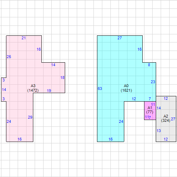Image resolution: width=177 pixels, height=177 pixels.
Task: Click the "A0" name label
Action: [x=126, y=86]
